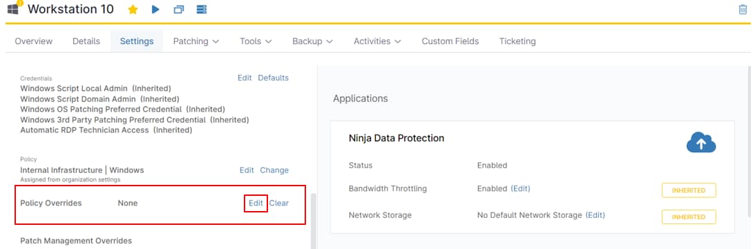Click the Ninja Data Protection heading

pos(397,138)
